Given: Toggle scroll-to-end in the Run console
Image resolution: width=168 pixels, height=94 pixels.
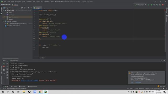Looking at the screenshot, I should [7, 72].
